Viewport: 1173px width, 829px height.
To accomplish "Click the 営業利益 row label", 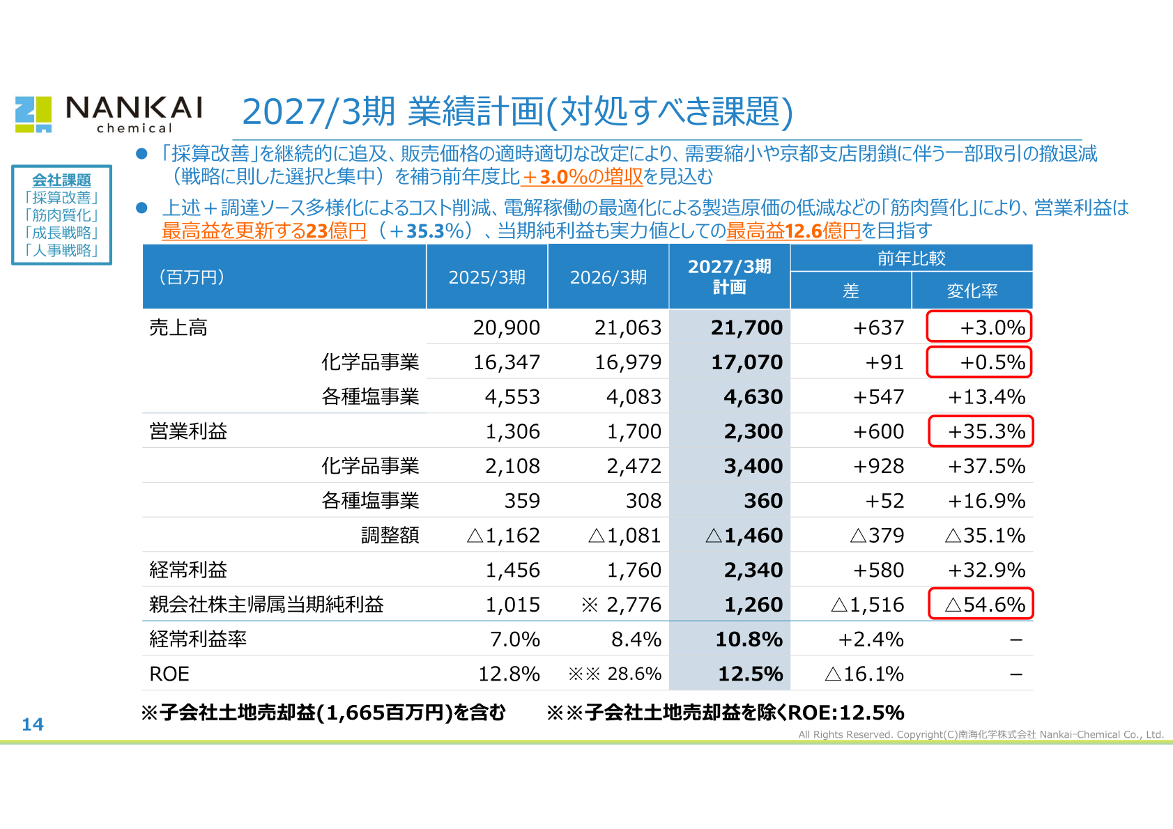I will pyautogui.click(x=188, y=431).
